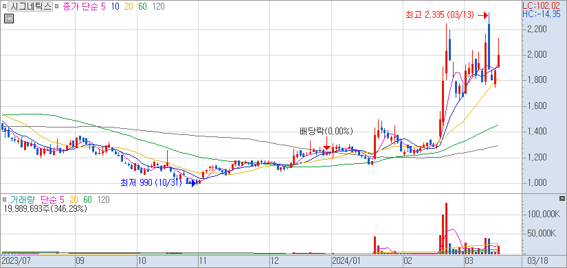
Task: Click the 11 month label on date axis
Action: pyautogui.click(x=203, y=260)
